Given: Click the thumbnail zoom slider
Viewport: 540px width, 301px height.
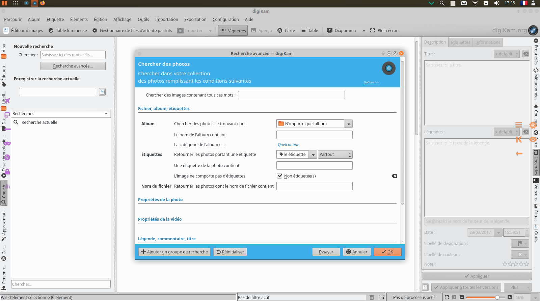Looking at the screenshot, I should click(x=485, y=297).
